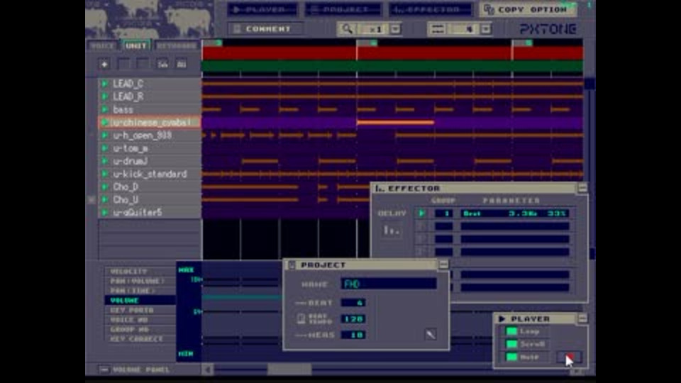Click the add unit plus icon
The image size is (681, 383).
click(x=104, y=65)
